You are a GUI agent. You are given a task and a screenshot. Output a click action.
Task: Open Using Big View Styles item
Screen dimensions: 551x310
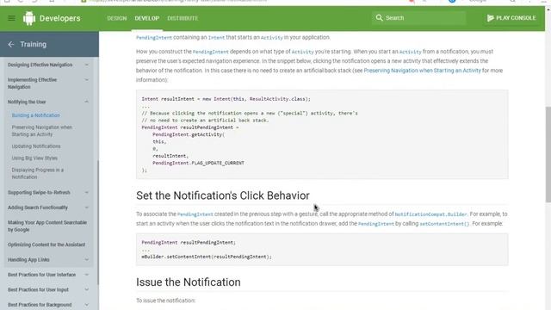(34, 158)
